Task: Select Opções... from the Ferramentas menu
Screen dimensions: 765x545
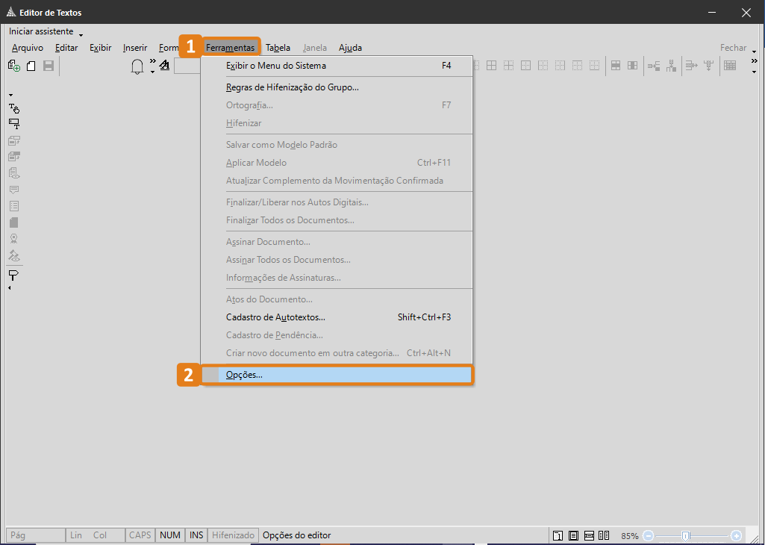Action: [x=244, y=375]
